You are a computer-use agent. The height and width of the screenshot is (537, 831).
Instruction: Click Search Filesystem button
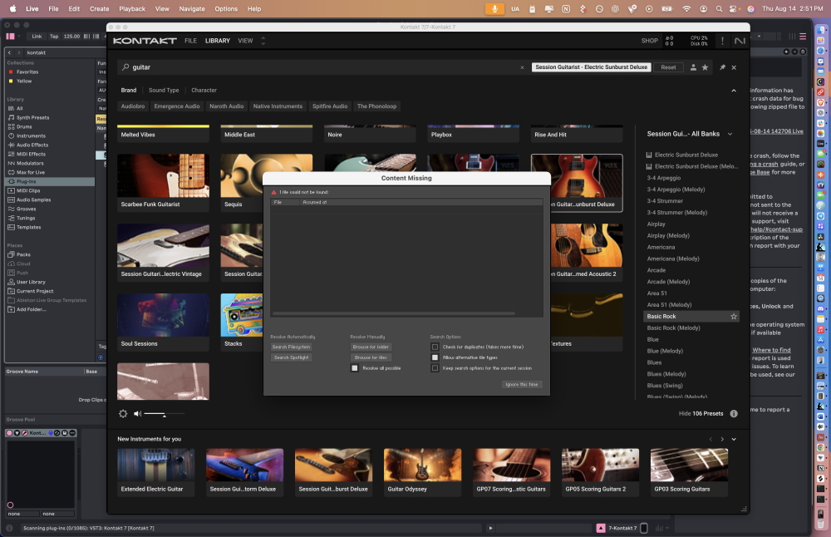click(x=291, y=347)
